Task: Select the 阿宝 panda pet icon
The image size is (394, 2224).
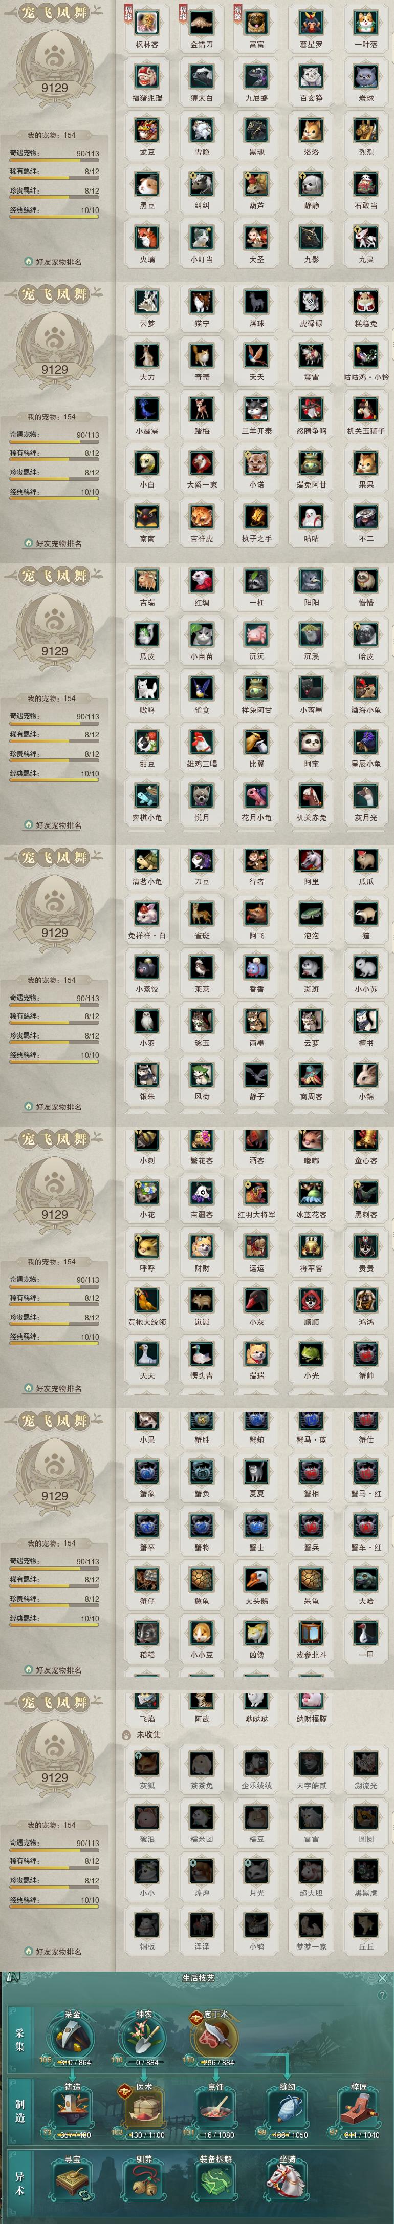Action: 311,743
